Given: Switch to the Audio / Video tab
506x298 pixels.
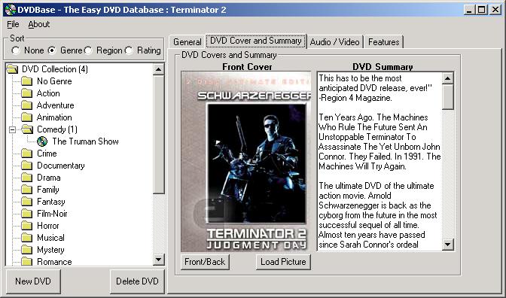Looking at the screenshot, I should pyautogui.click(x=334, y=42).
